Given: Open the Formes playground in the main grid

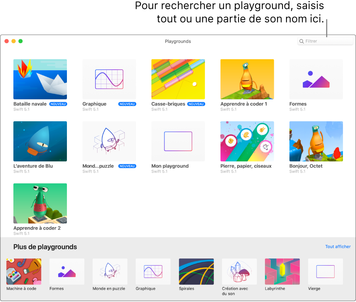Looking at the screenshot, I should (x=316, y=79).
